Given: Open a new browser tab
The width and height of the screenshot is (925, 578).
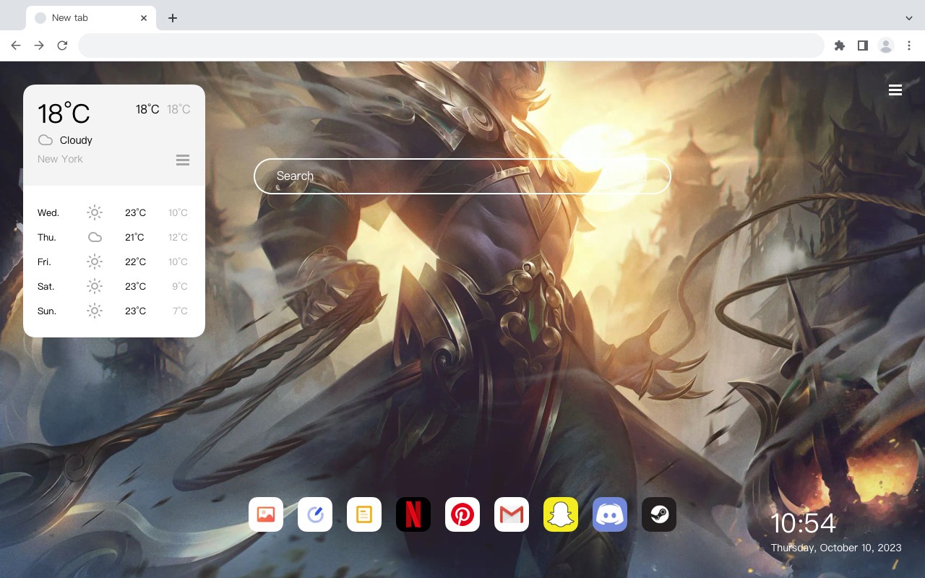Looking at the screenshot, I should coord(172,17).
